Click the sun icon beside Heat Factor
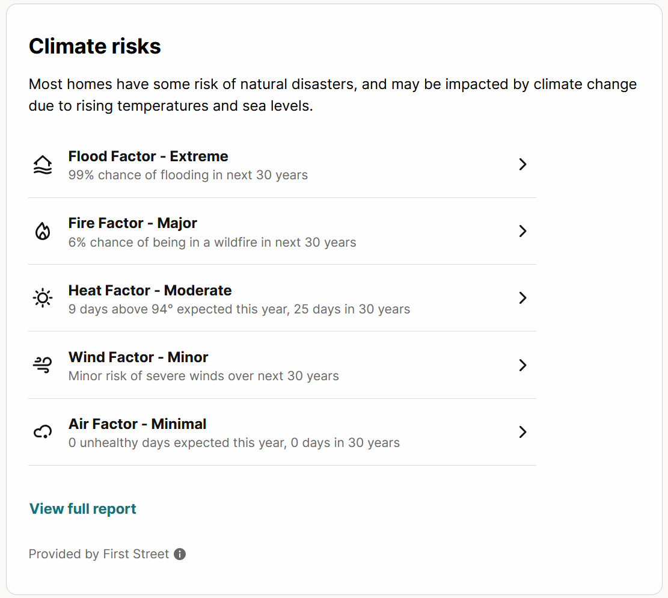668x598 pixels. (x=42, y=298)
